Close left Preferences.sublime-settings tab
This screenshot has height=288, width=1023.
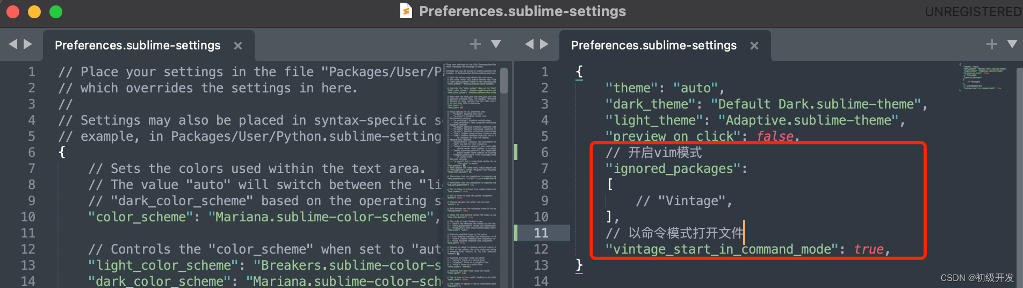238,46
